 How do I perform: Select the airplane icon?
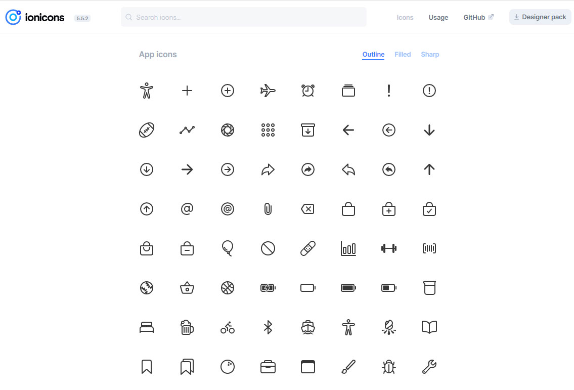coord(268,91)
